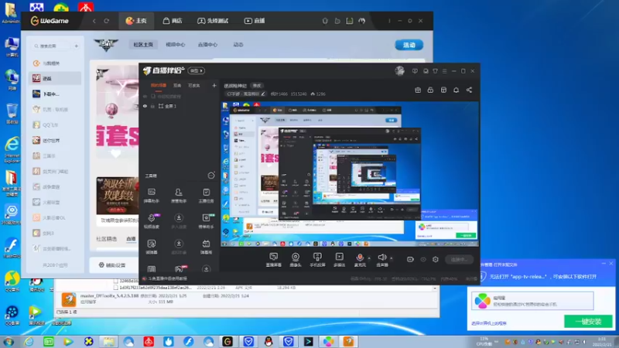This screenshot has width=619, height=348.
Task: Add a new scene with plus icon
Action: point(214,85)
